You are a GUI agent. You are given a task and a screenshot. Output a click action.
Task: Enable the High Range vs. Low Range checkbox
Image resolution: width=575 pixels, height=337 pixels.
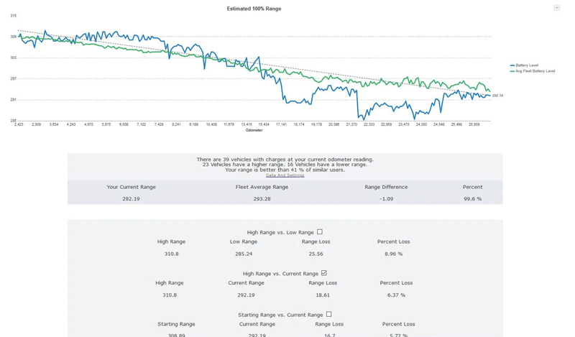tap(320, 232)
